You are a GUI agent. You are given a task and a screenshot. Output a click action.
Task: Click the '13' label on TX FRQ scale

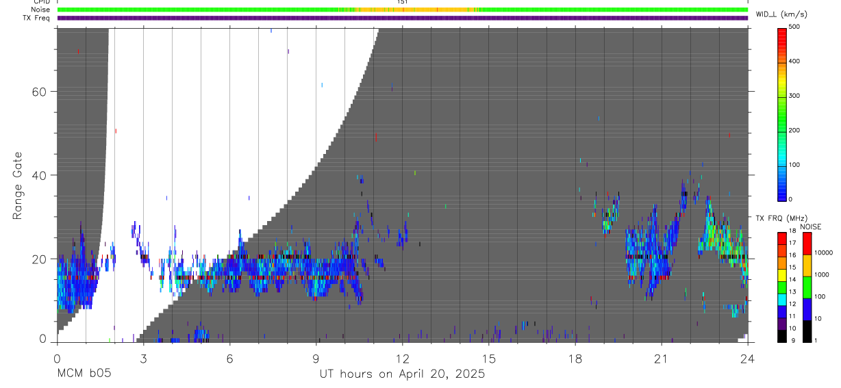[792, 292]
